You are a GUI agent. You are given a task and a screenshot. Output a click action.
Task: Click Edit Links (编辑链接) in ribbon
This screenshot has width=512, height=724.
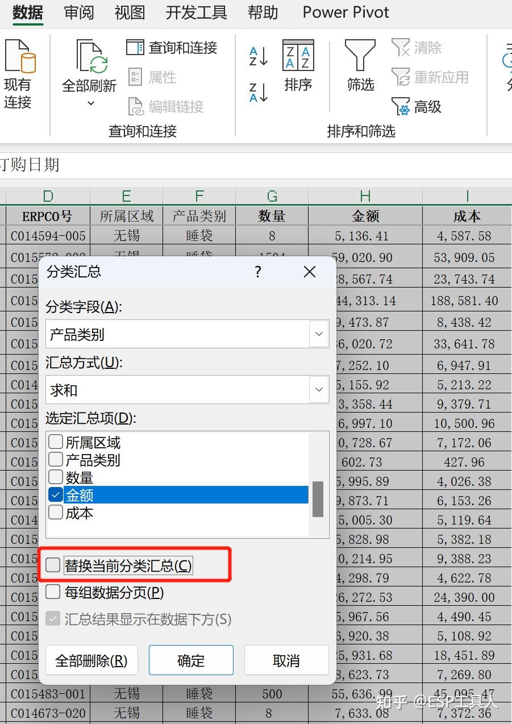(x=165, y=107)
